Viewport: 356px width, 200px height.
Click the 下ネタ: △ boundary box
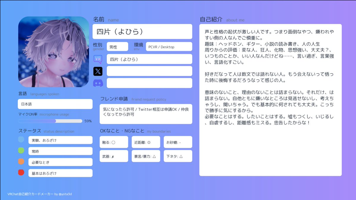coord(178,156)
